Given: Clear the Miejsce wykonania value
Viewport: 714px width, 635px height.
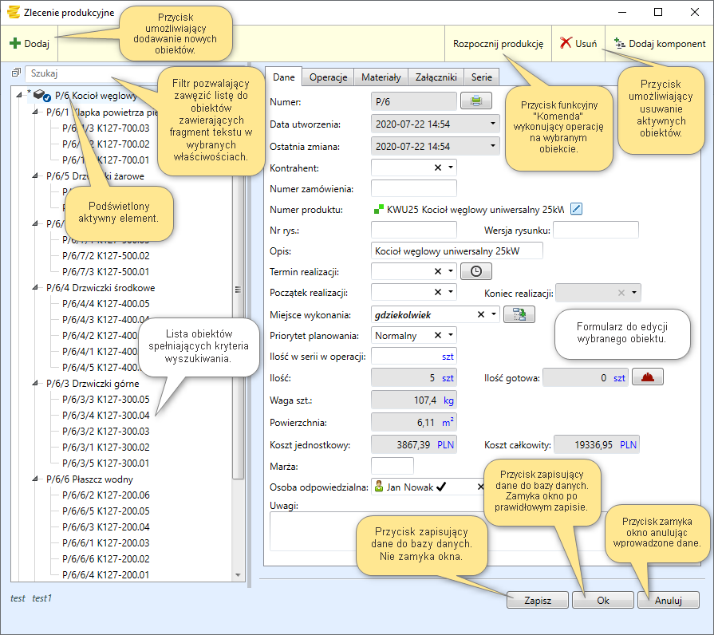Looking at the screenshot, I should [x=480, y=314].
